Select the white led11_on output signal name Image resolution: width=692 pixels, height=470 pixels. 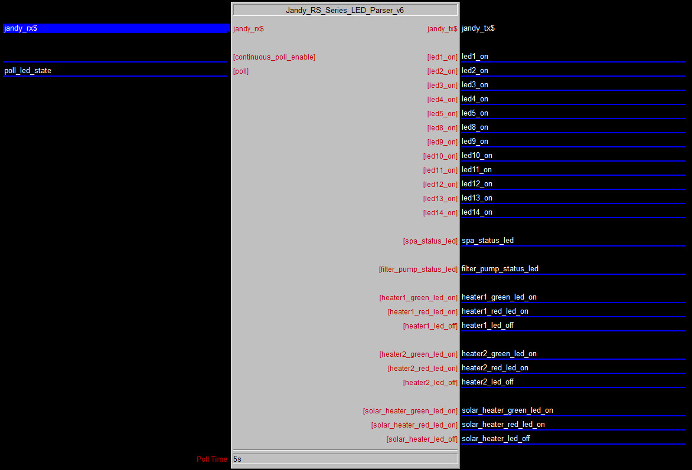click(x=476, y=169)
